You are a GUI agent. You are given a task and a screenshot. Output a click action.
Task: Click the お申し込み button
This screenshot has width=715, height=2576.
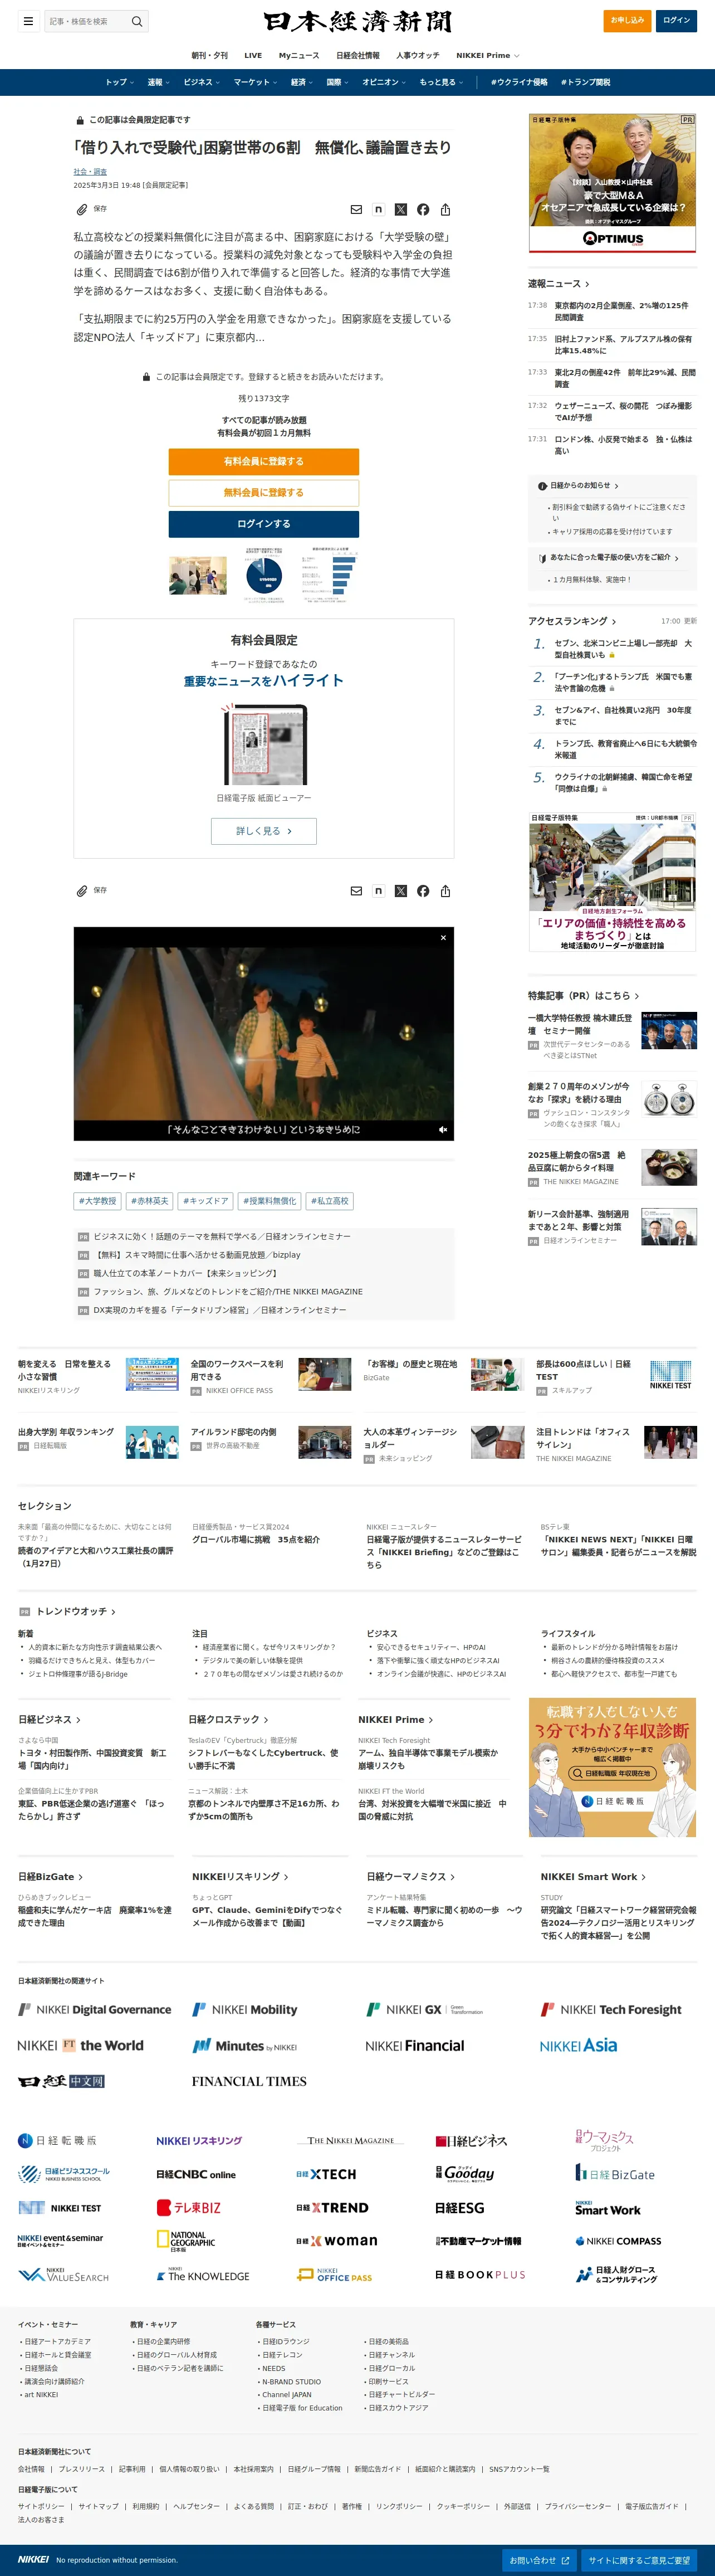[627, 20]
